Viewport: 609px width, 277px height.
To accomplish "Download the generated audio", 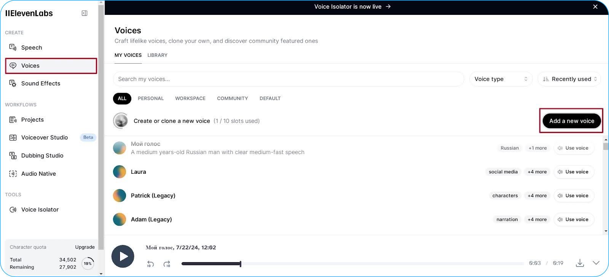I will (580, 263).
